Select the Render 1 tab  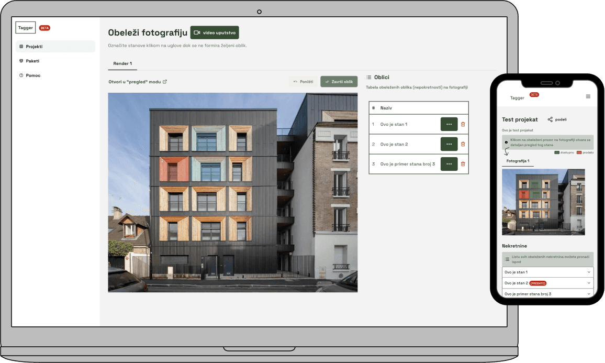122,63
